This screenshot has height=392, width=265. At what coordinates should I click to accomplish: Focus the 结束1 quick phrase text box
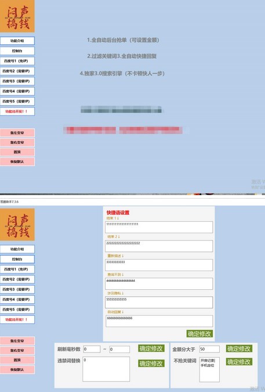click(x=159, y=227)
